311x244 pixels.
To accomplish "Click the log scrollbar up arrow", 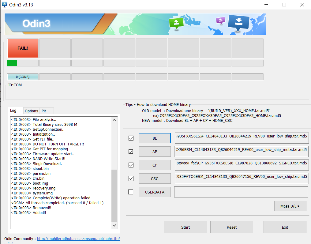I will click(114, 120).
